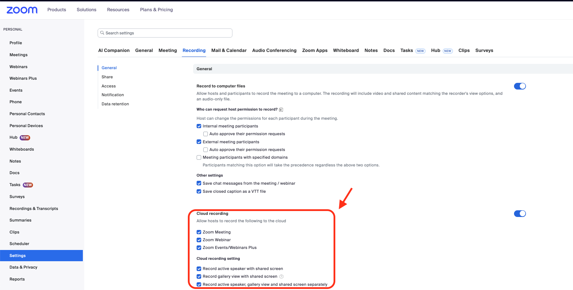
Task: Select the Recording tab
Action: click(194, 51)
